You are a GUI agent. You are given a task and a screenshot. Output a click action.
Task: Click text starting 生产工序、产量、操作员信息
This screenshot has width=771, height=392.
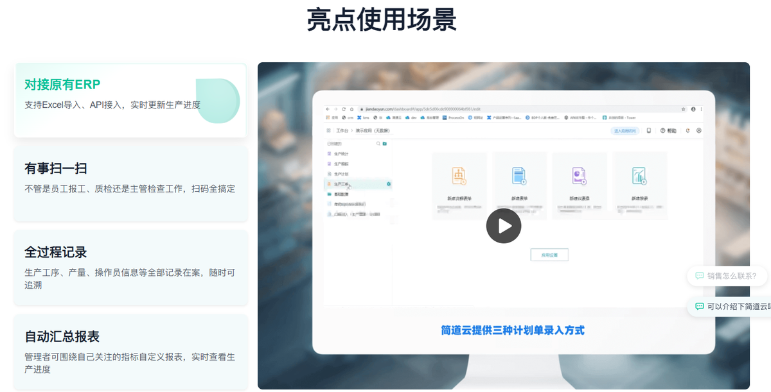130,278
